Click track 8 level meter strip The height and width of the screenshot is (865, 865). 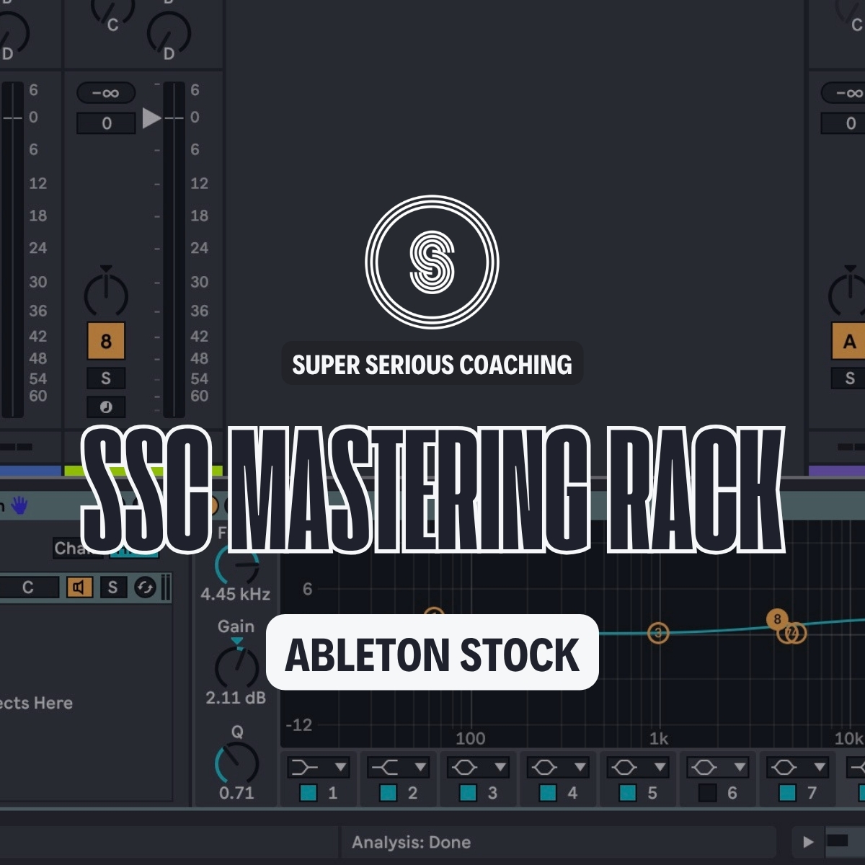174,249
